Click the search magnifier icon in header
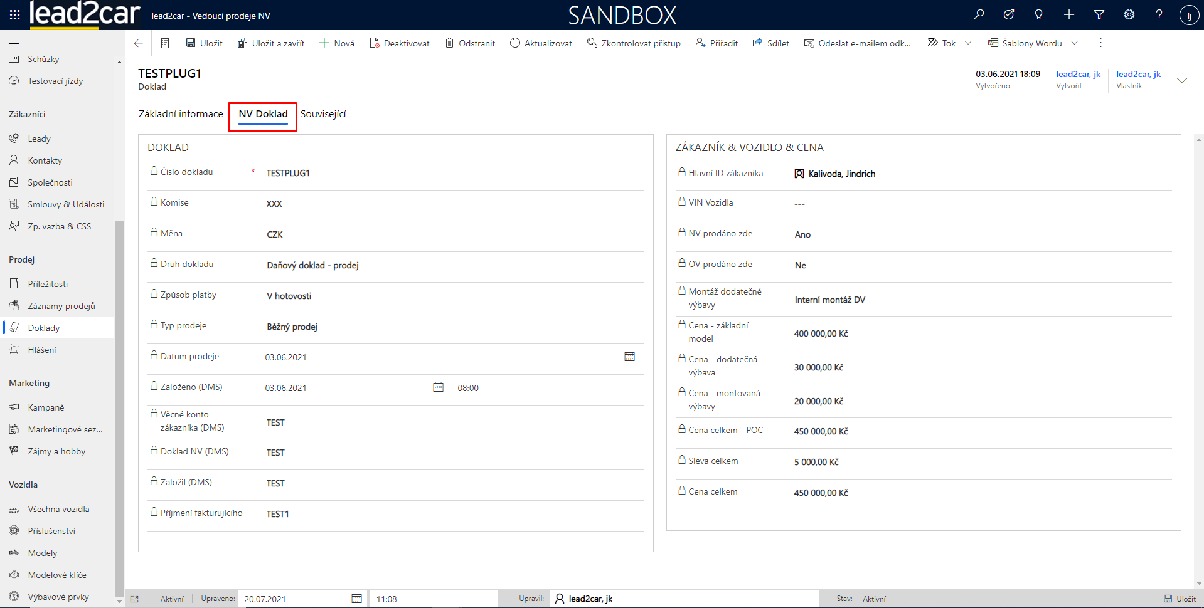The width and height of the screenshot is (1204, 608). [979, 15]
